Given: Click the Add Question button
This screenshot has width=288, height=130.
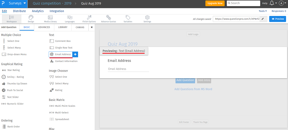Looking at the screenshot, I should [185, 80].
